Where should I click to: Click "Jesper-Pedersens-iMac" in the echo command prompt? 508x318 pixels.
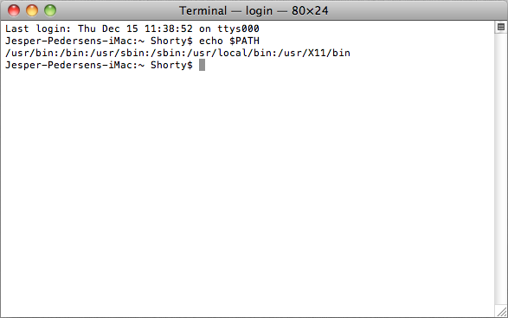(x=68, y=41)
